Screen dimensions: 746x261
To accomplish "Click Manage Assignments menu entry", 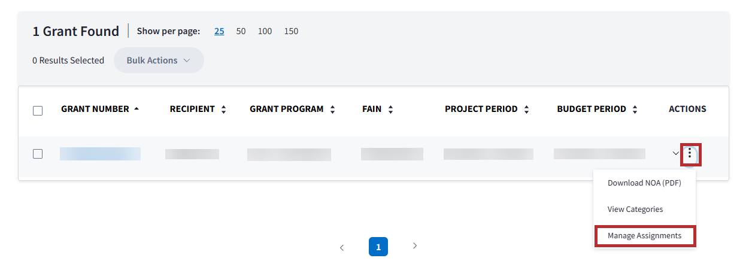I will coord(644,236).
